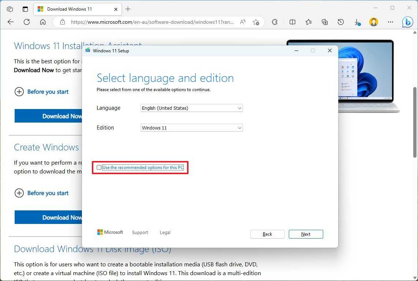Image resolution: width=418 pixels, height=281 pixels.
Task: Add this page to favorites icon
Action: [x=256, y=22]
